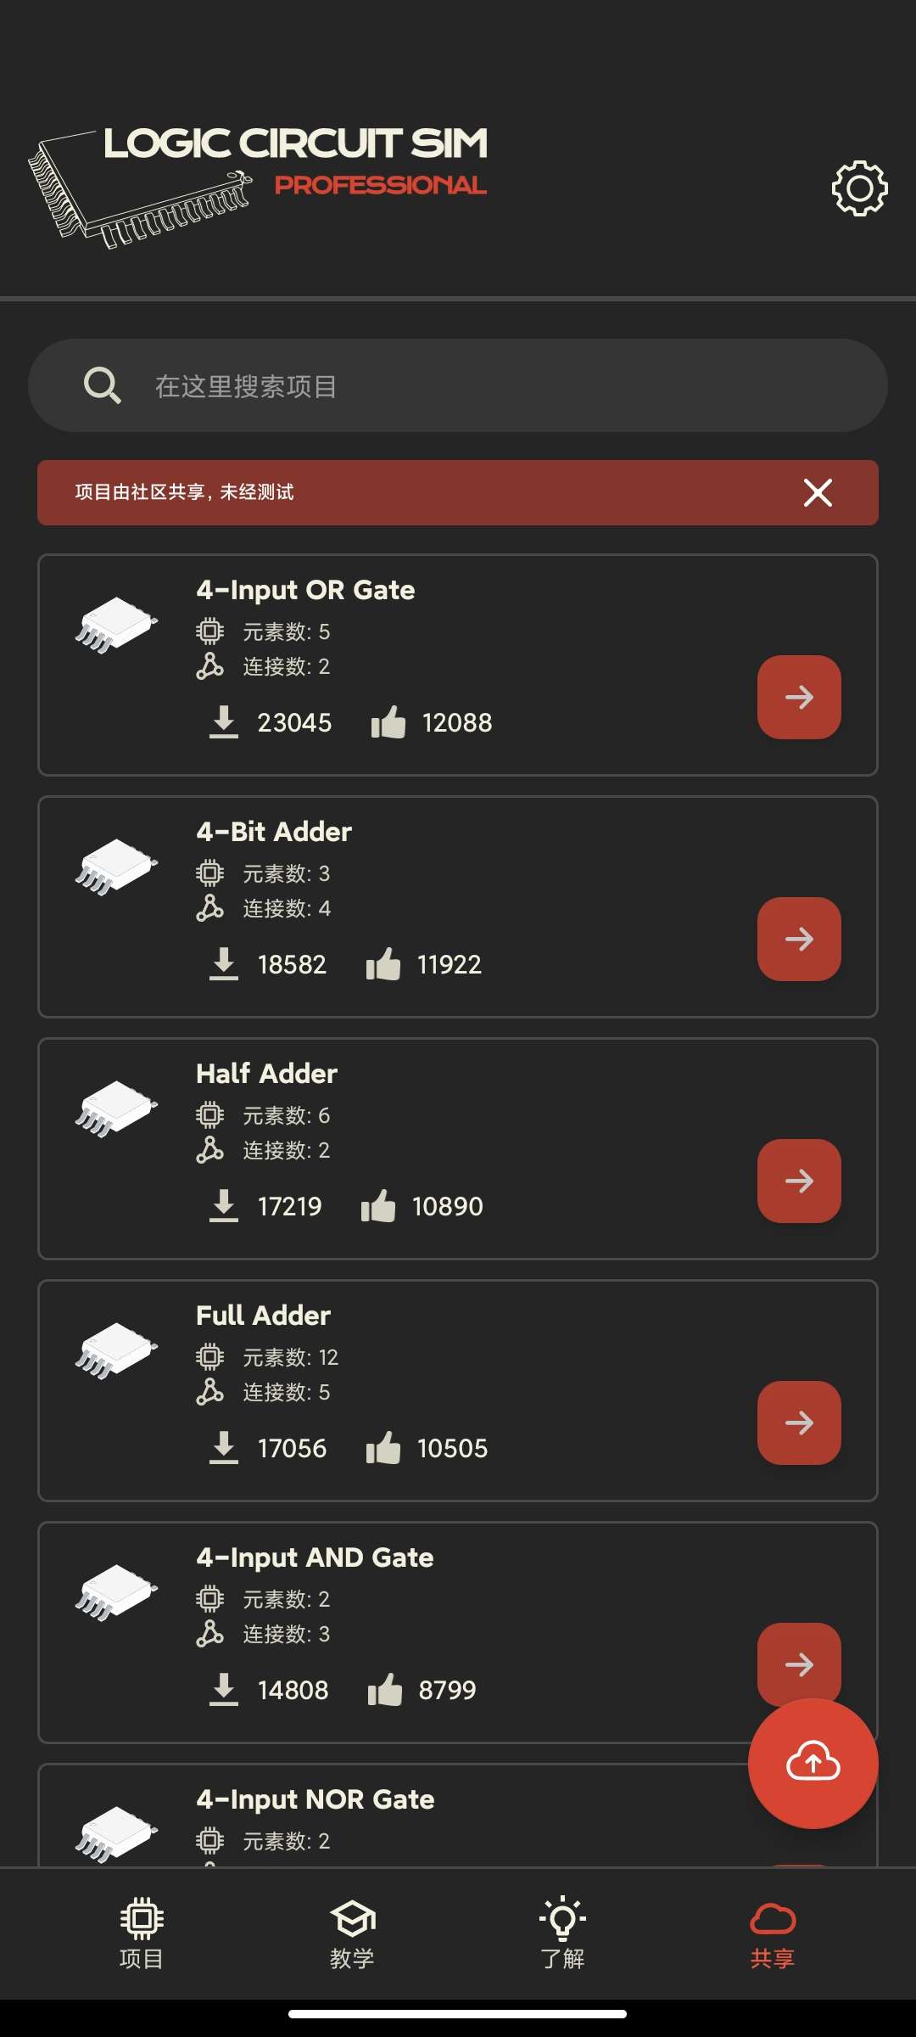Tap the cloud upload floating button
The width and height of the screenshot is (916, 2037).
tap(813, 1763)
